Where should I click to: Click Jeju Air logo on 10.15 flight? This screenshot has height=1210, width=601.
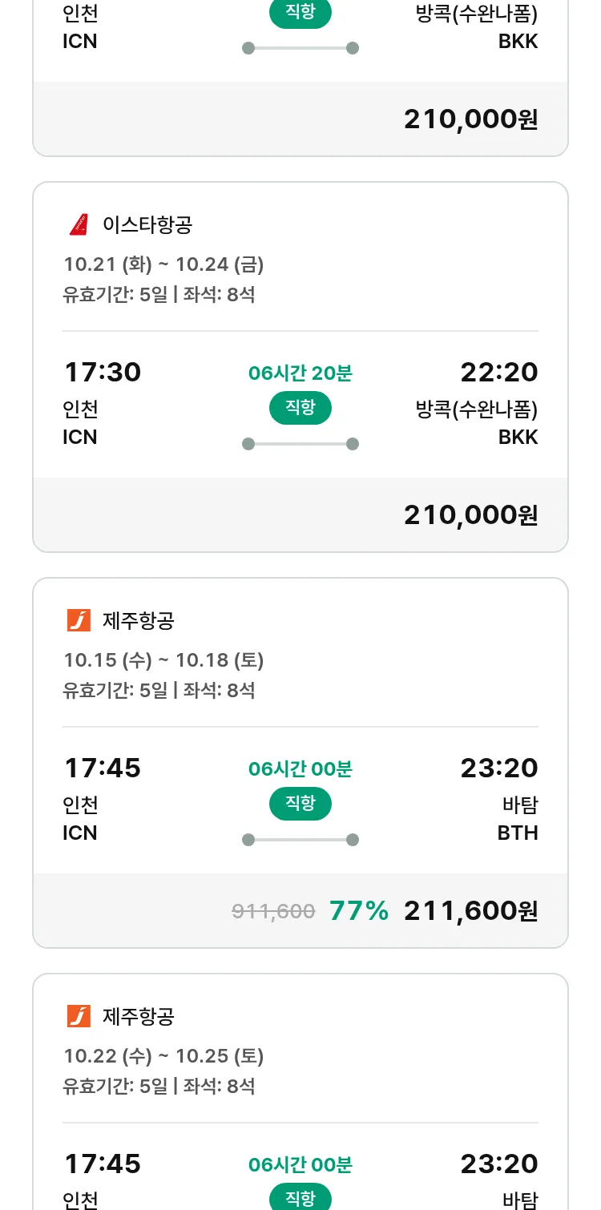[x=79, y=621]
